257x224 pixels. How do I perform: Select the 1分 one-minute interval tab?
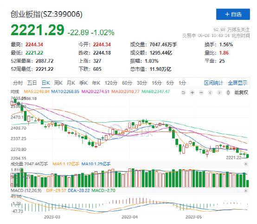tap(182, 83)
